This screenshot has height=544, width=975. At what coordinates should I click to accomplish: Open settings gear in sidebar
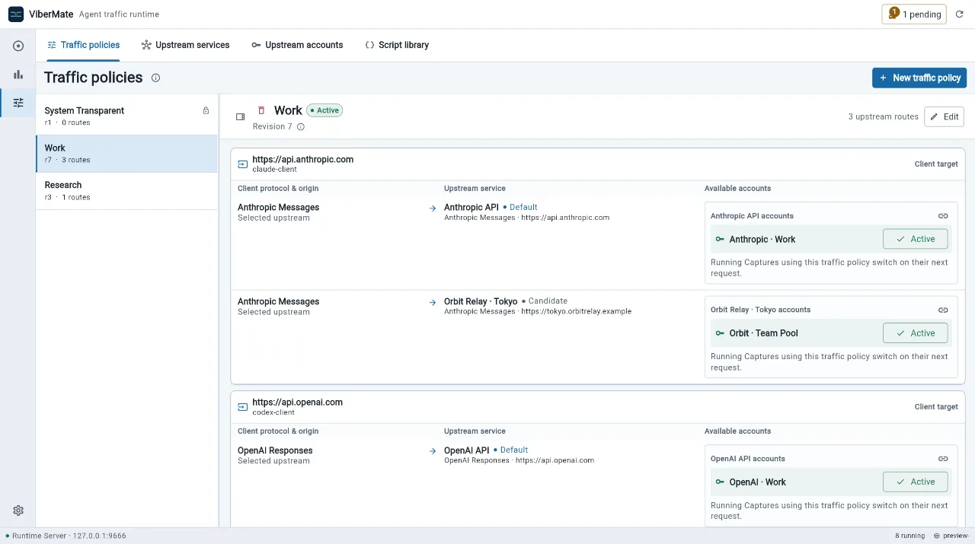[x=18, y=511]
